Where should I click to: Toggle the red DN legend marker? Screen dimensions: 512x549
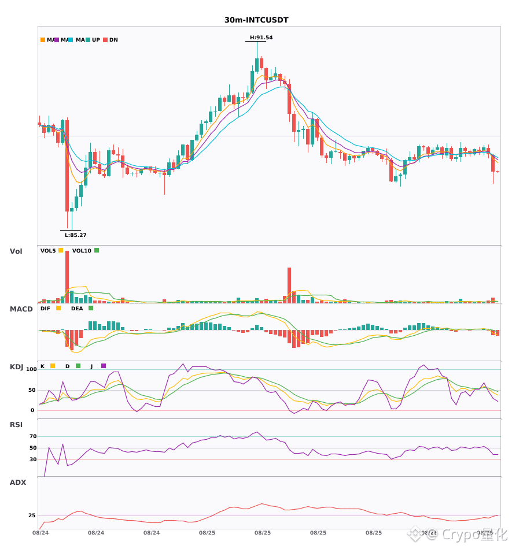(x=105, y=40)
